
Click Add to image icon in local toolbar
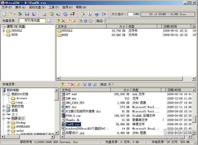84,85
